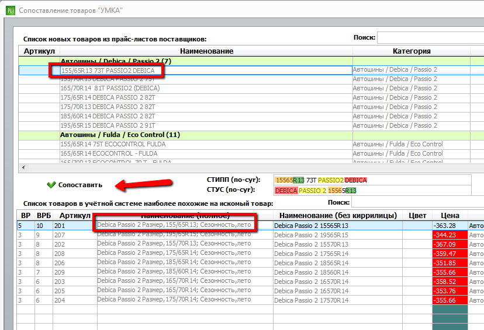This screenshot has height=330, width=484.
Task: Click cell Debica Passio 2 19565R15
Action: tap(338, 235)
